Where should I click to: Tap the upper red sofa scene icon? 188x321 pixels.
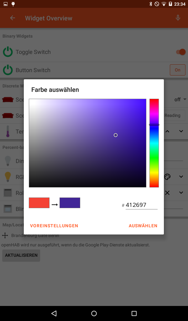8,100
